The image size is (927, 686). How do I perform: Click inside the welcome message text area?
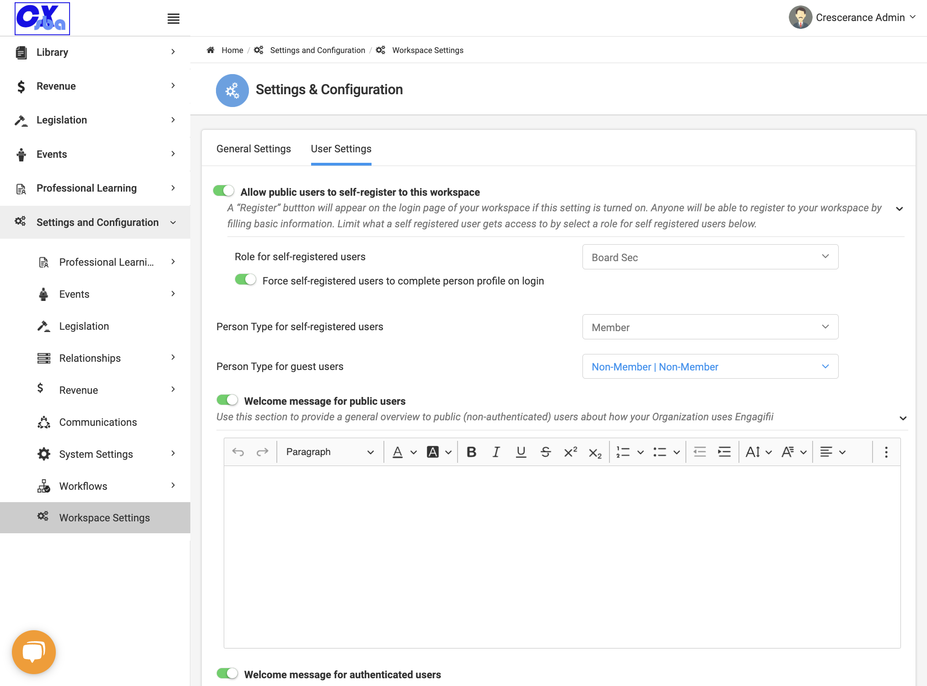[562, 557]
